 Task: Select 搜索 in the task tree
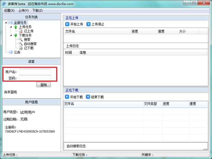click(x=27, y=39)
